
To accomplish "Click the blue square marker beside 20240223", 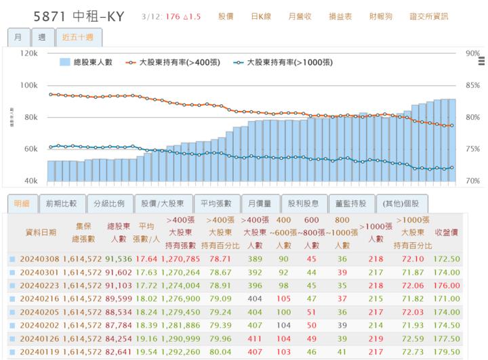I will (12, 286).
